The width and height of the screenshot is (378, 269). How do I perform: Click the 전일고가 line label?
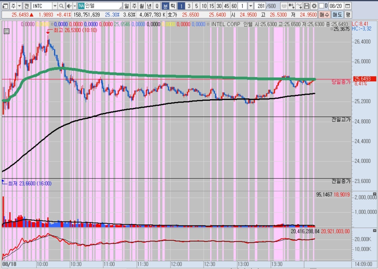click(341, 119)
